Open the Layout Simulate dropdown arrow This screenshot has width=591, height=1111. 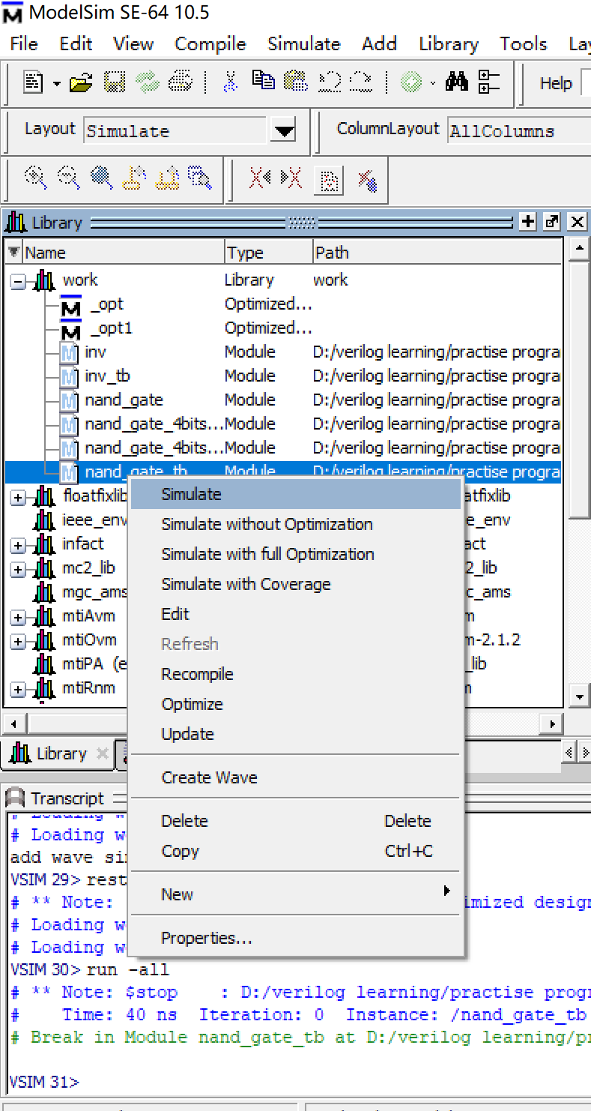click(284, 131)
